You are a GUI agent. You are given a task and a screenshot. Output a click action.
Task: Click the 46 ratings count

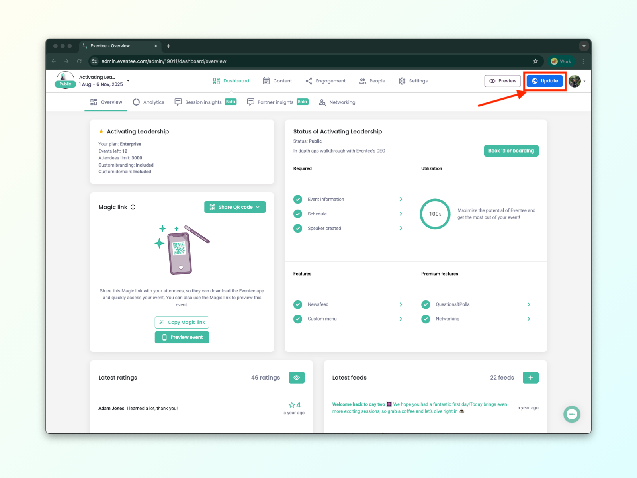click(266, 378)
